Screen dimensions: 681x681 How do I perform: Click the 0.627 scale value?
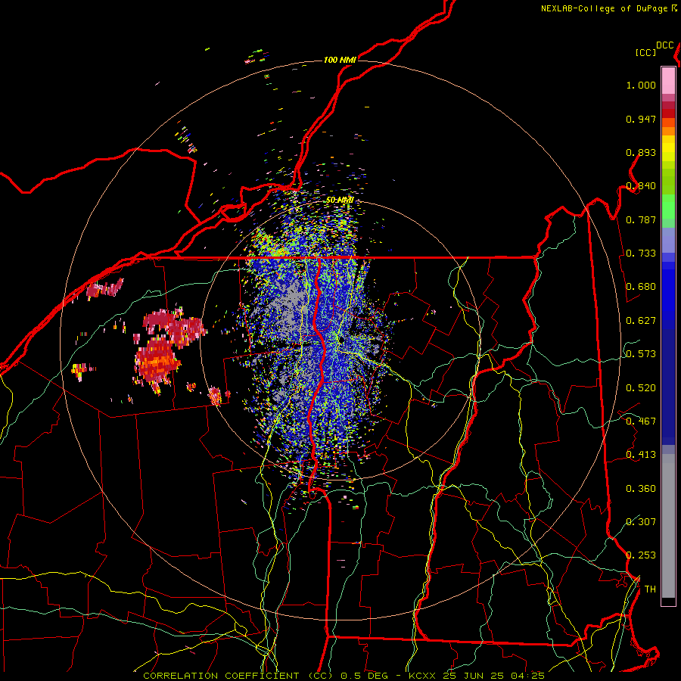(x=641, y=321)
